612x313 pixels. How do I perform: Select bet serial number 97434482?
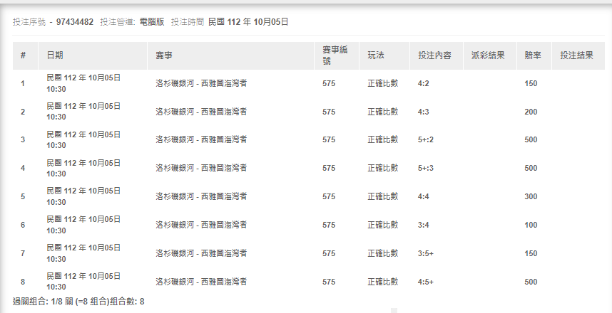click(x=75, y=22)
